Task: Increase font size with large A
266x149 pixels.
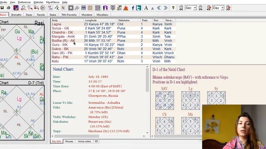Action: (146, 8)
